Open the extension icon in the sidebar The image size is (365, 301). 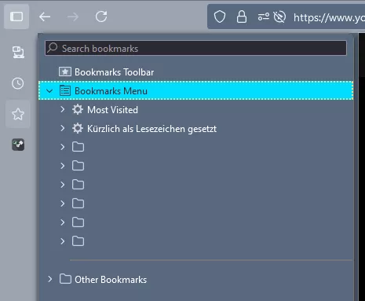click(x=18, y=145)
